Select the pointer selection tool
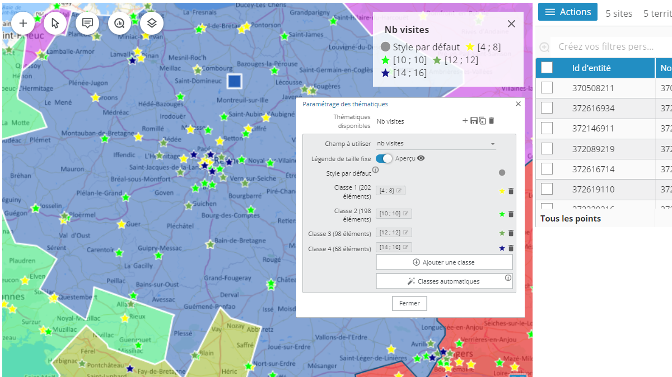The width and height of the screenshot is (672, 377). click(55, 23)
